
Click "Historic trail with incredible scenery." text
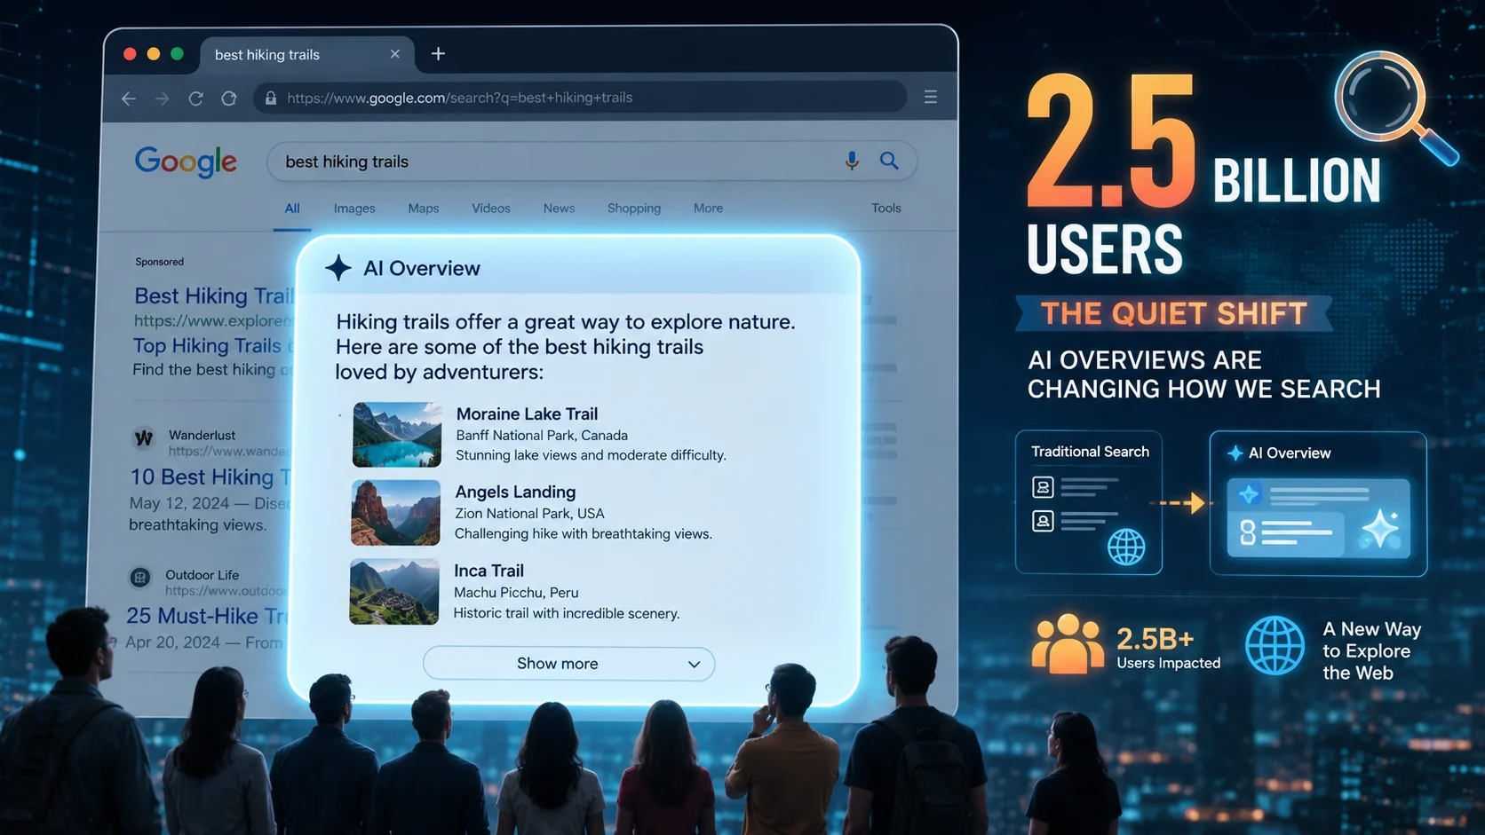(567, 614)
